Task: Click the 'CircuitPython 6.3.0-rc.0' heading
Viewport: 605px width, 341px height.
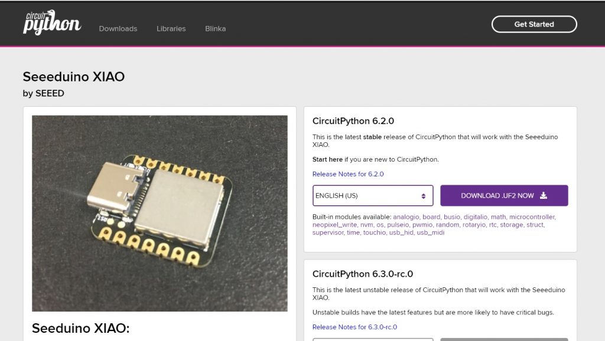Action: point(363,274)
